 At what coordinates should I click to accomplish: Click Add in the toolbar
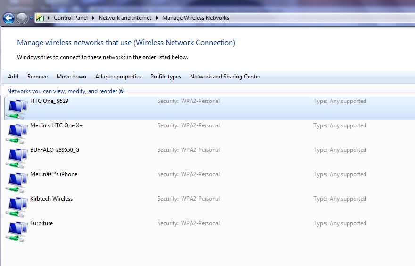13,77
